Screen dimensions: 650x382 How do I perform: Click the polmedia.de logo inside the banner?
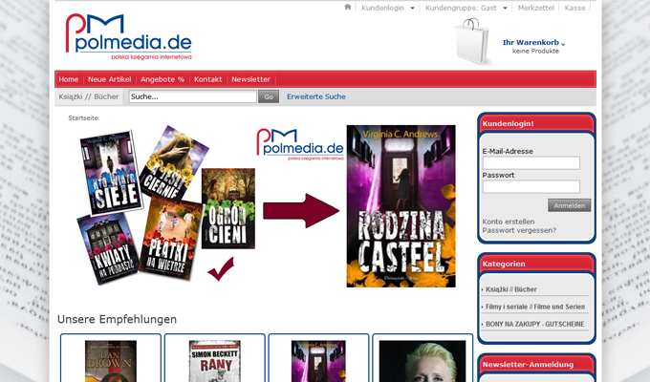click(x=300, y=144)
